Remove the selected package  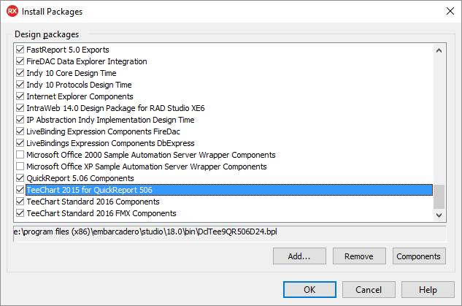[359, 256]
